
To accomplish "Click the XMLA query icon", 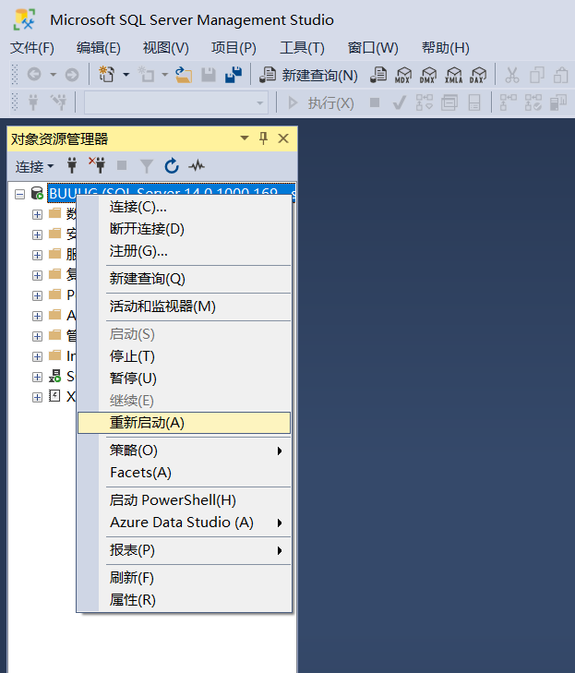I will 453,75.
